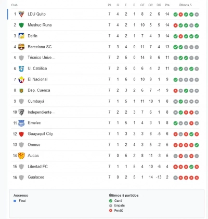
Task: Click the Guayaquil City red shield
Action: pyautogui.click(x=21, y=134)
